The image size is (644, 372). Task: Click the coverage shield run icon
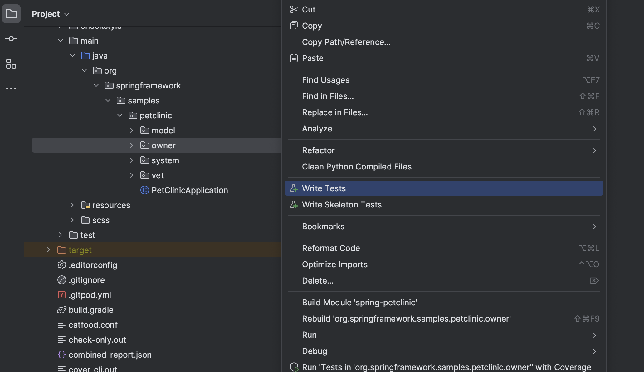pyautogui.click(x=294, y=367)
